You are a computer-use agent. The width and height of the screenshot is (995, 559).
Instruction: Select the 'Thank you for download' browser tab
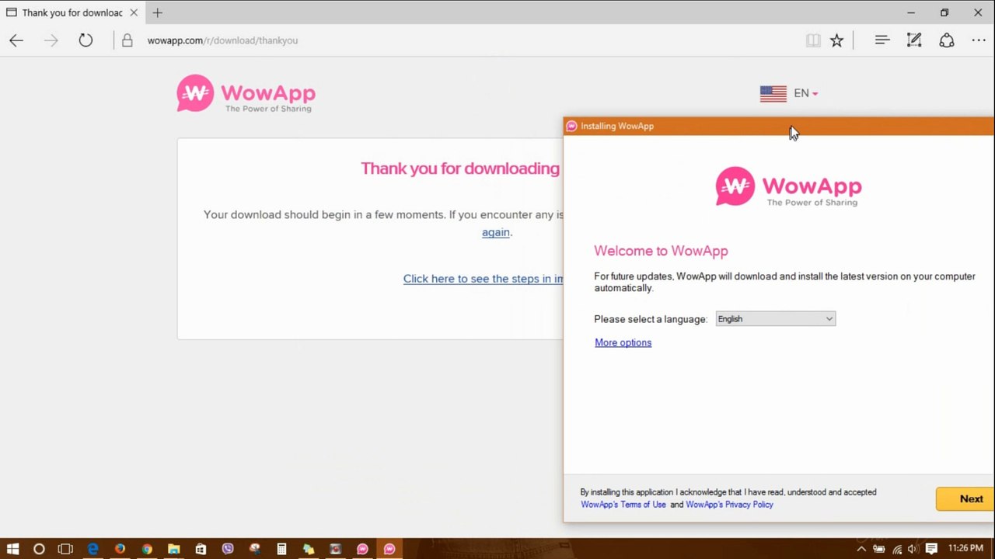(x=72, y=12)
